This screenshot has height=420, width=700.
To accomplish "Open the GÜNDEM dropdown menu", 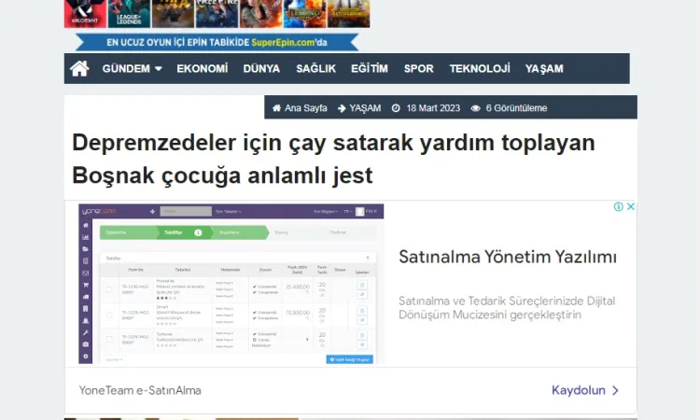I will (132, 69).
